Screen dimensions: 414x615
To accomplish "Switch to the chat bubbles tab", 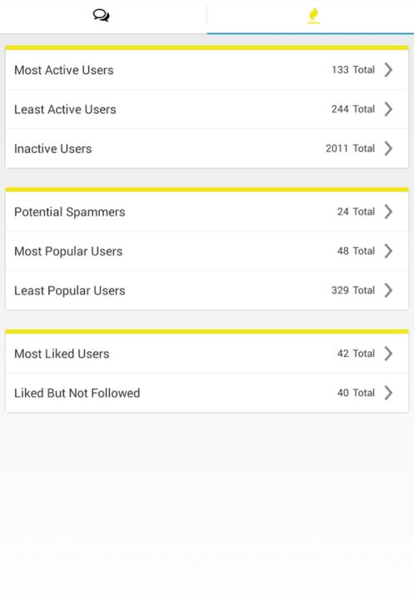I will (x=101, y=16).
